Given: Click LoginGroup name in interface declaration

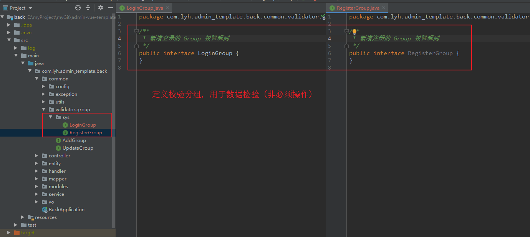Looking at the screenshot, I should (x=215, y=53).
